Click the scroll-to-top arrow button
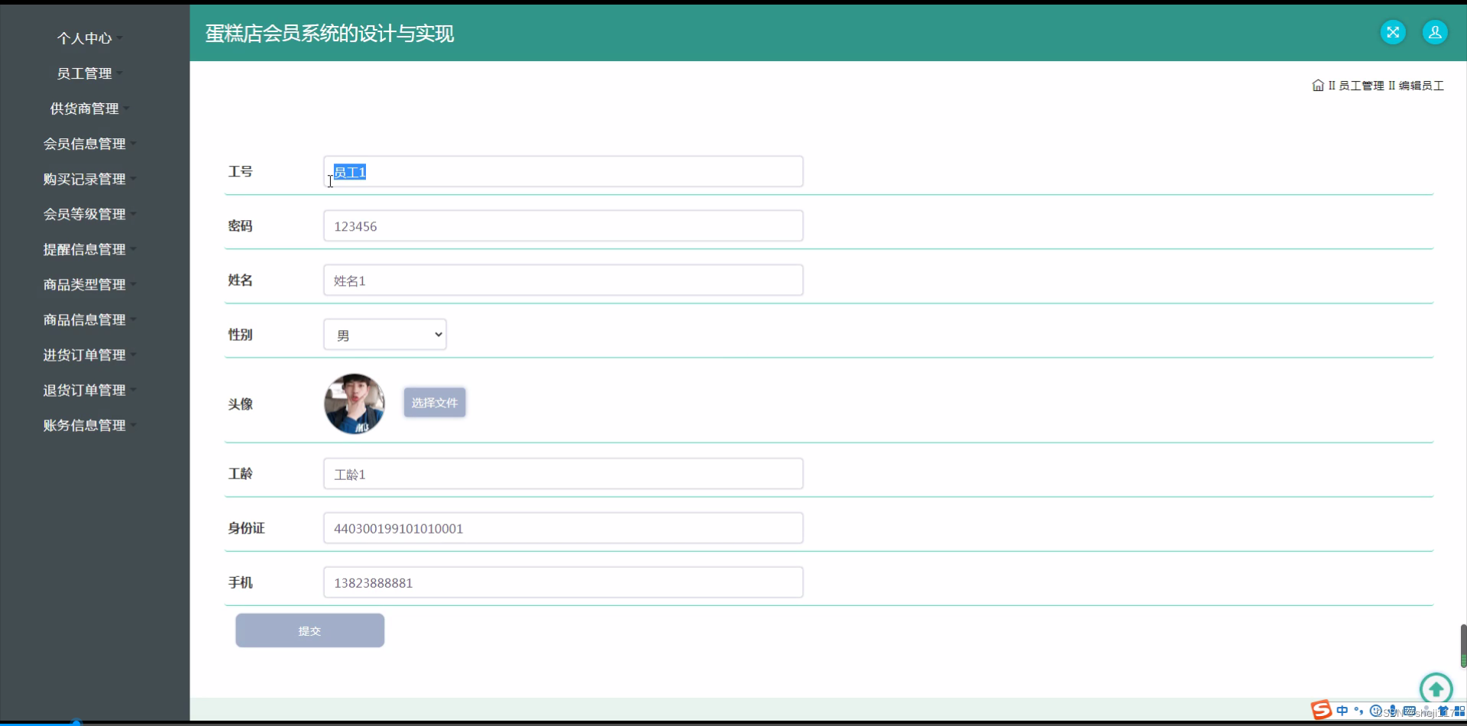 point(1436,688)
